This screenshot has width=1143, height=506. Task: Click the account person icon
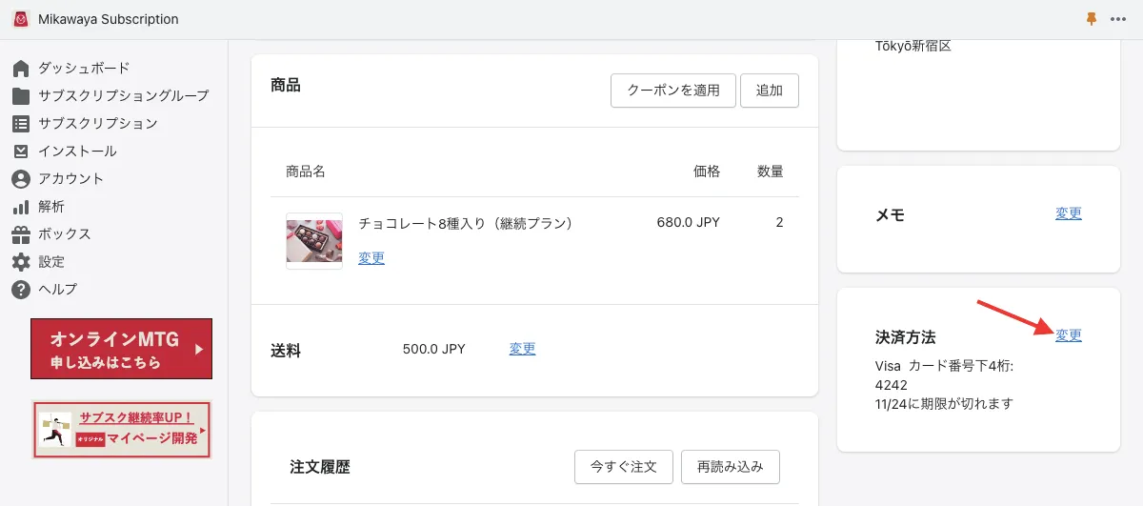[21, 179]
